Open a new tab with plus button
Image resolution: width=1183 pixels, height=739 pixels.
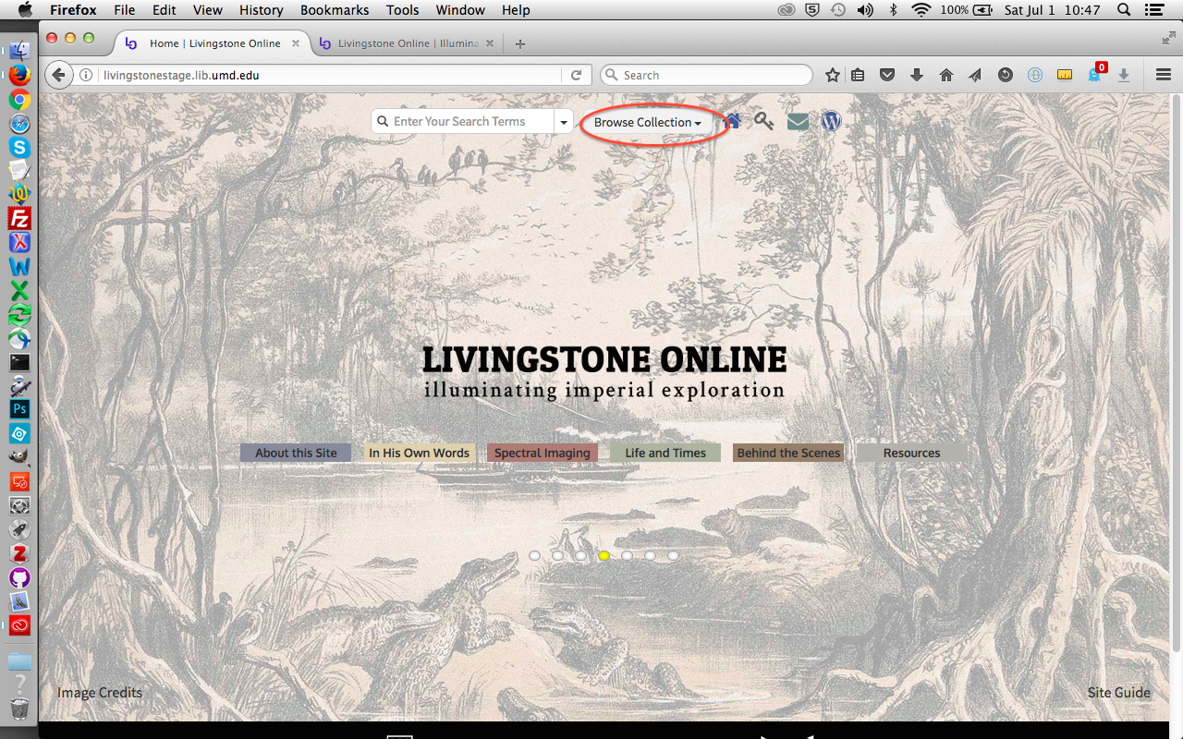(x=520, y=43)
